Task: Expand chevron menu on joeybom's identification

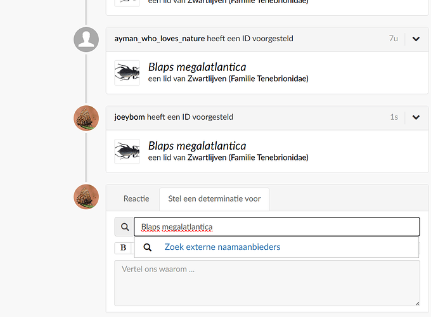Action: (416, 117)
